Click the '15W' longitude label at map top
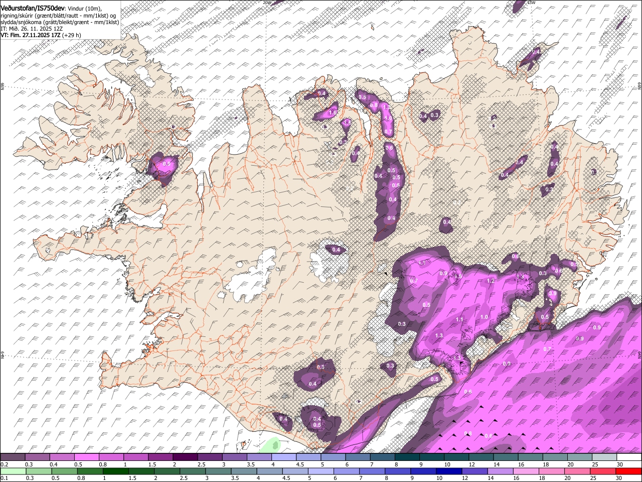Screen dimensions: 642x482 pos(532,3)
